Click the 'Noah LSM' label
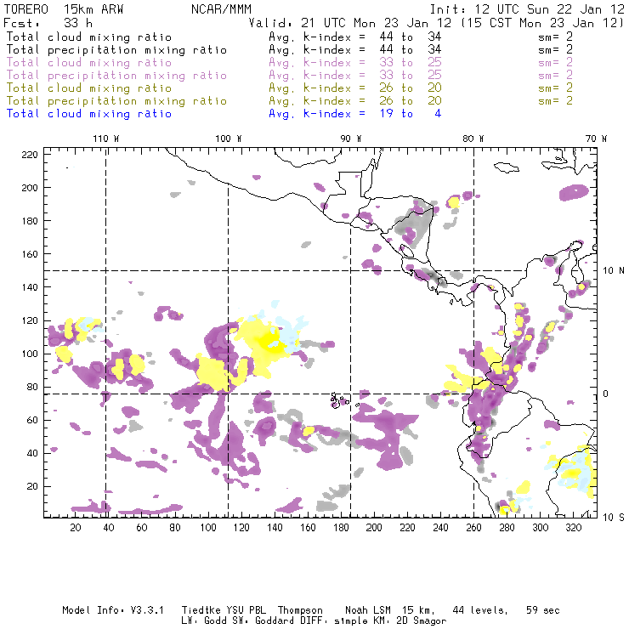The height and width of the screenshot is (629, 629). pyautogui.click(x=368, y=610)
